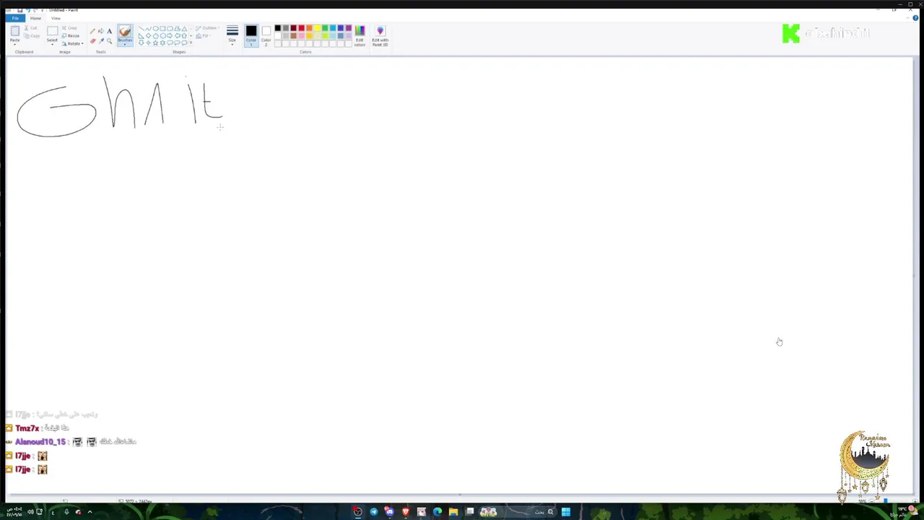Select the Pencil tool
Screen dimensions: 924x520
(x=92, y=31)
